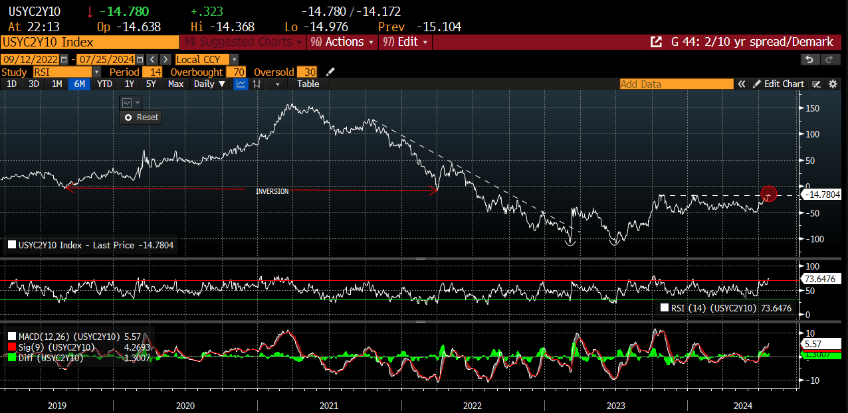This screenshot has width=848, height=413.
Task: Open the start date calendar picker
Action: pos(64,60)
